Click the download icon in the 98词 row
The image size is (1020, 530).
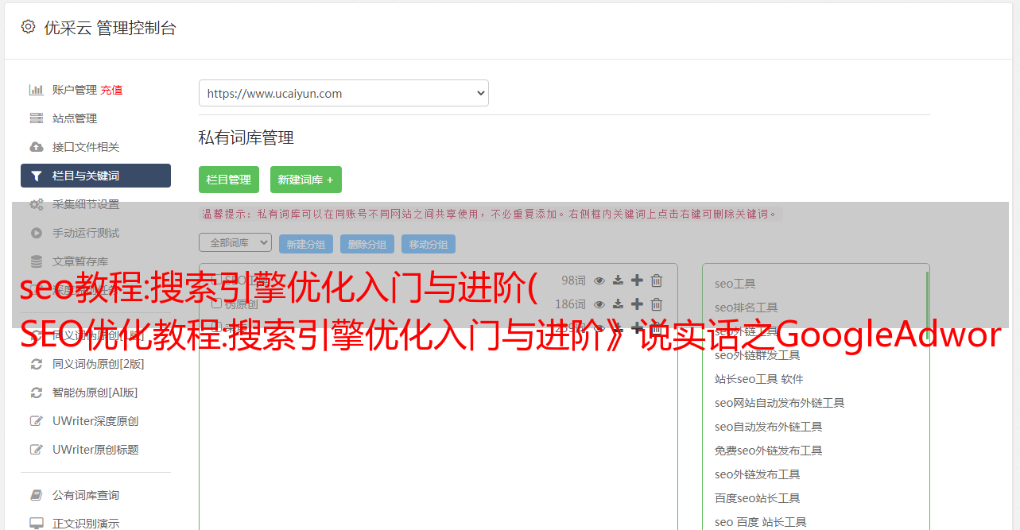618,280
